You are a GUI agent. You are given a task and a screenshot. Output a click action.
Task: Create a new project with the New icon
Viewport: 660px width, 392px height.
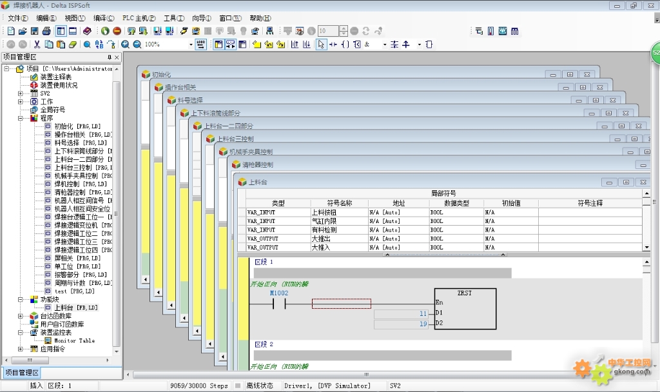click(11, 31)
